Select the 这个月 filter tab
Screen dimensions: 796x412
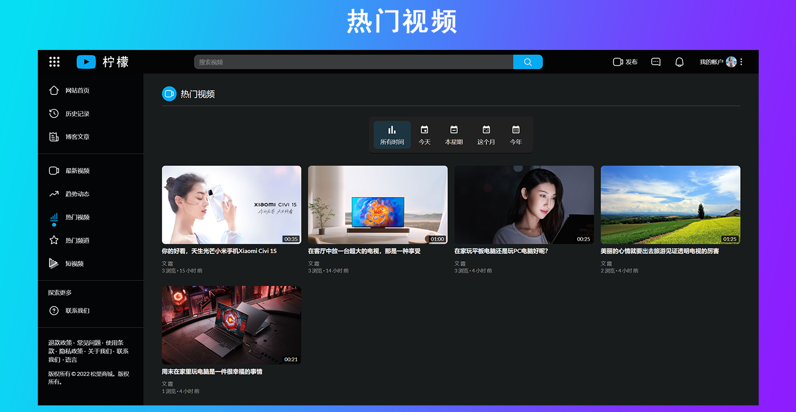(486, 135)
